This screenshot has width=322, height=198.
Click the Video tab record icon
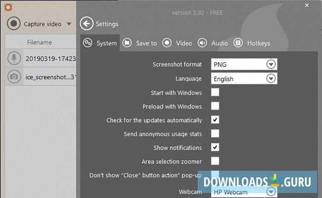[167, 43]
